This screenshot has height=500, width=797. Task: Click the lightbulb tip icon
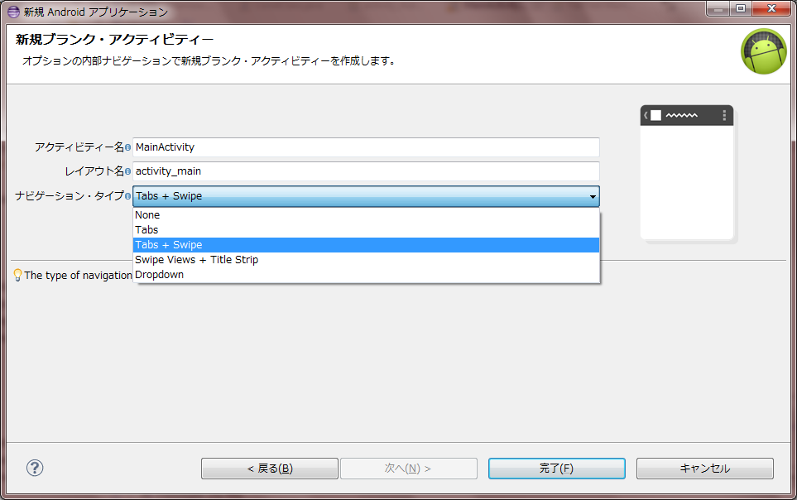click(17, 275)
